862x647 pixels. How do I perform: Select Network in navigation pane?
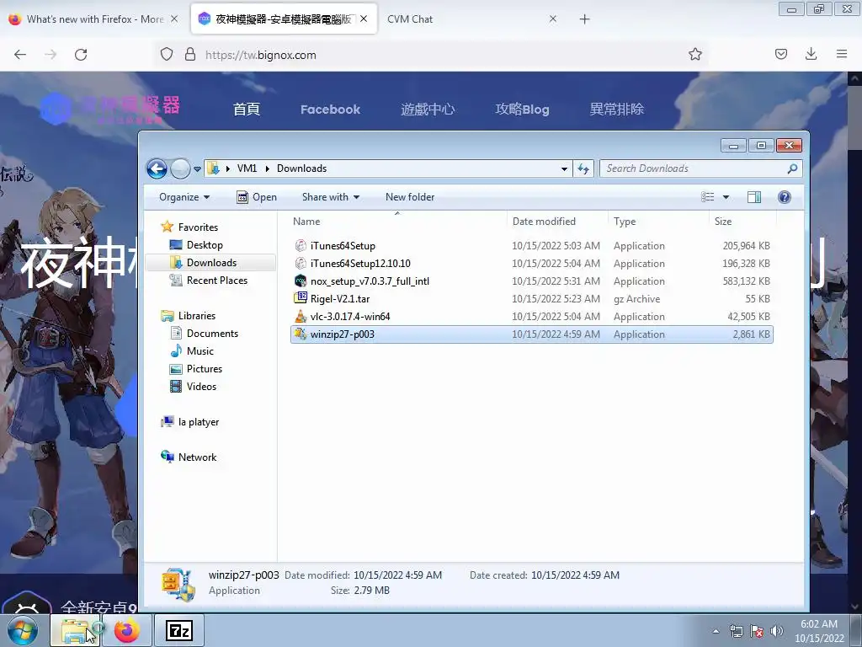coord(197,457)
